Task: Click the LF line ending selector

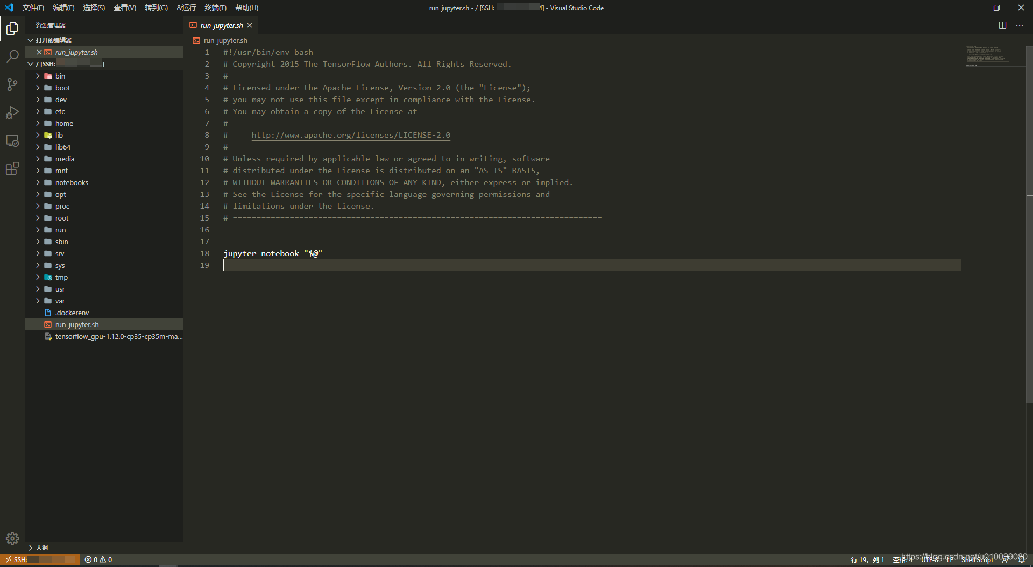Action: coord(950,559)
